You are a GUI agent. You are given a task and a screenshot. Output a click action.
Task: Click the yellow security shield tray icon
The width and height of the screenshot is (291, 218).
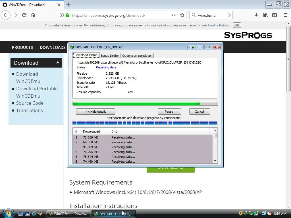click(x=240, y=213)
